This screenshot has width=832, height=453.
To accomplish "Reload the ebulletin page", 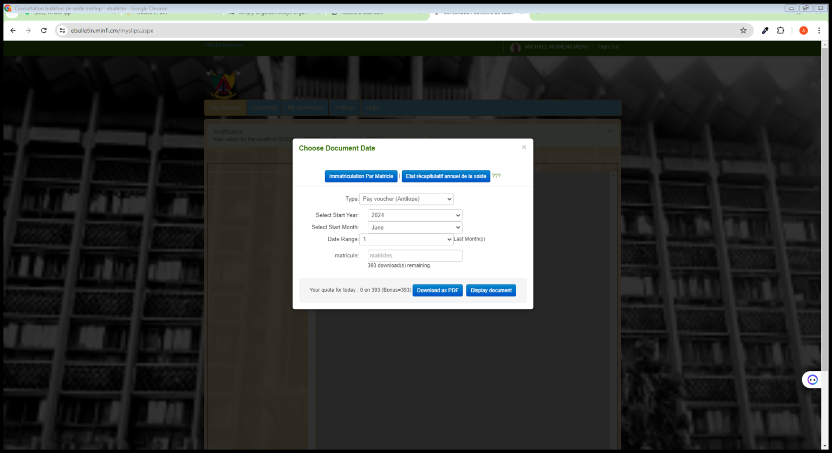I will (x=43, y=31).
